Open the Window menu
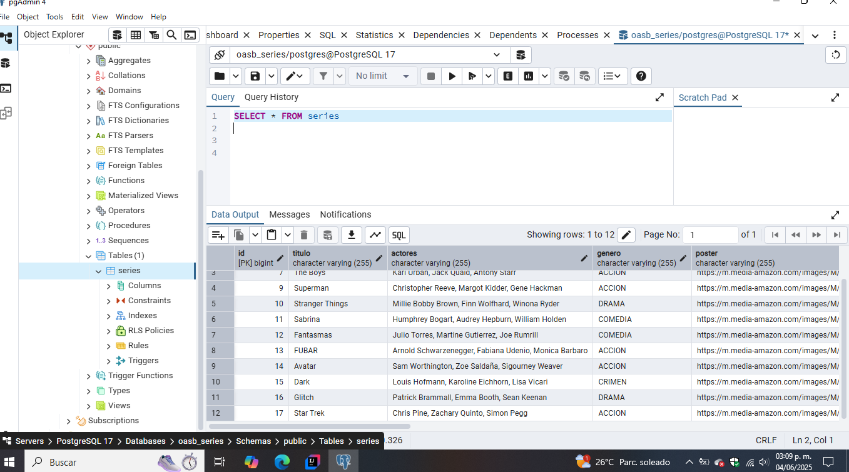This screenshot has width=849, height=472. 130,17
